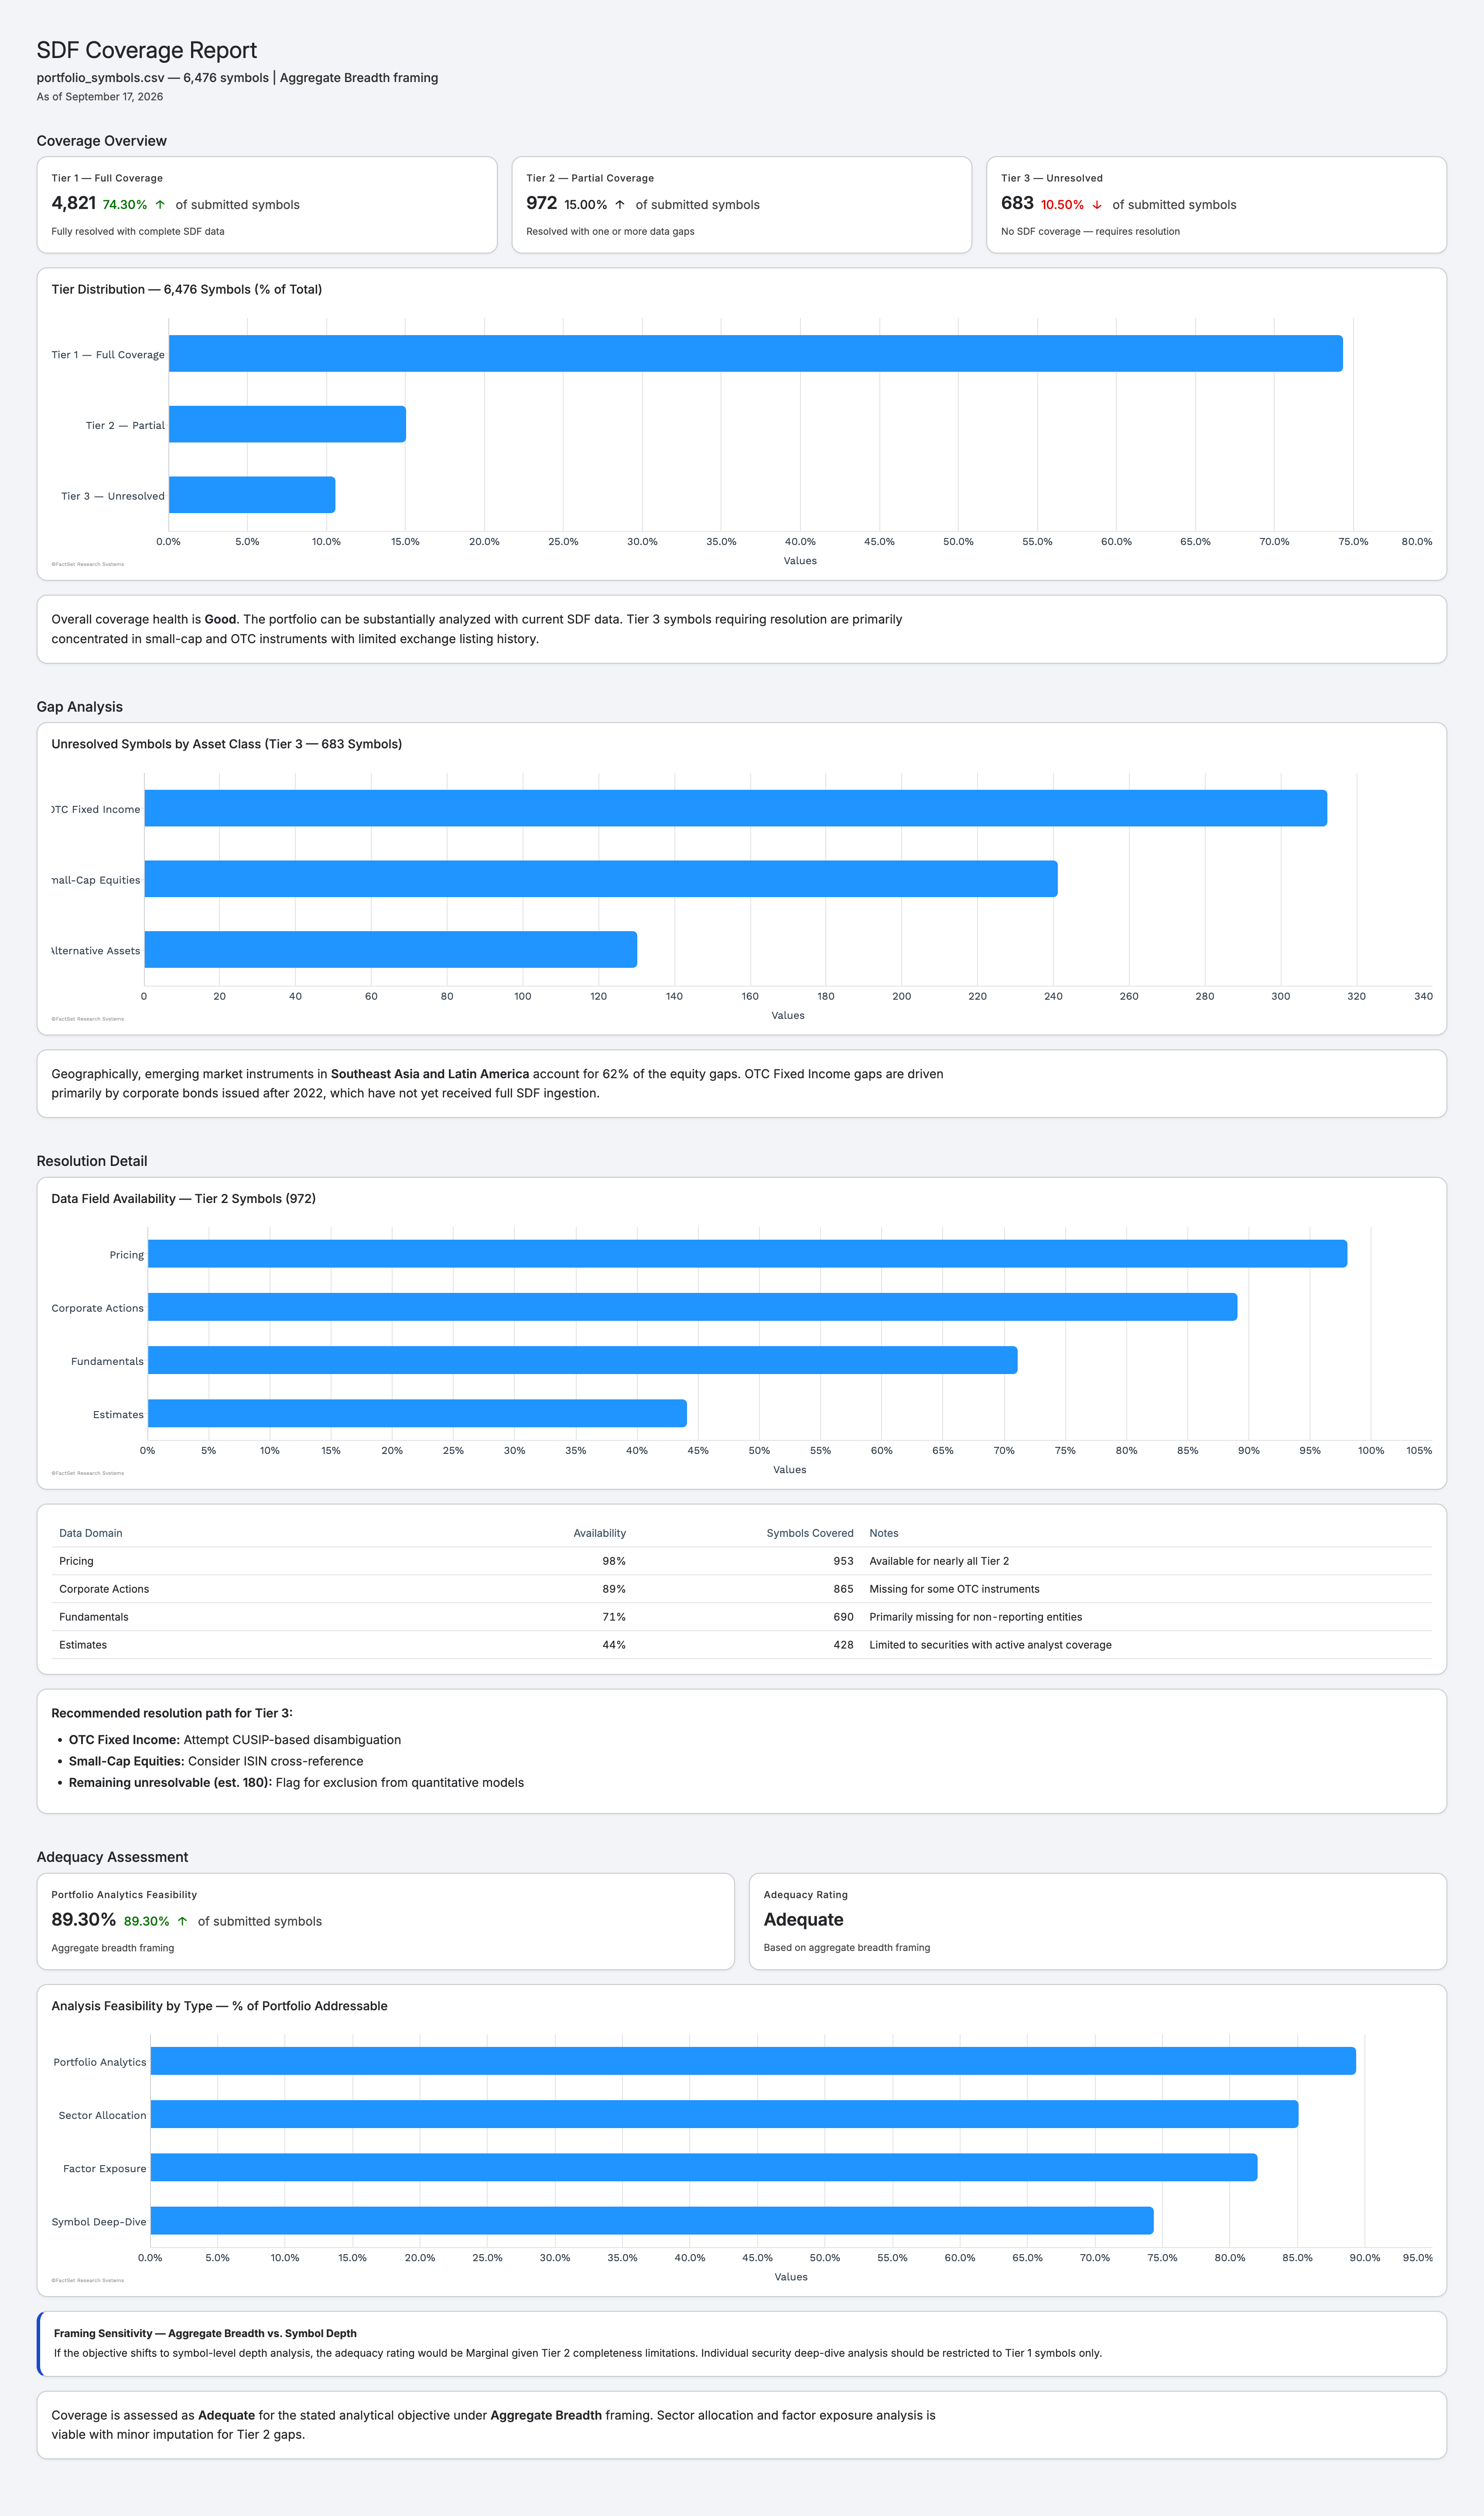Click the Tier 3 — Unresolved chart bar
Screen dimensions: 1484x2516
click(x=252, y=495)
